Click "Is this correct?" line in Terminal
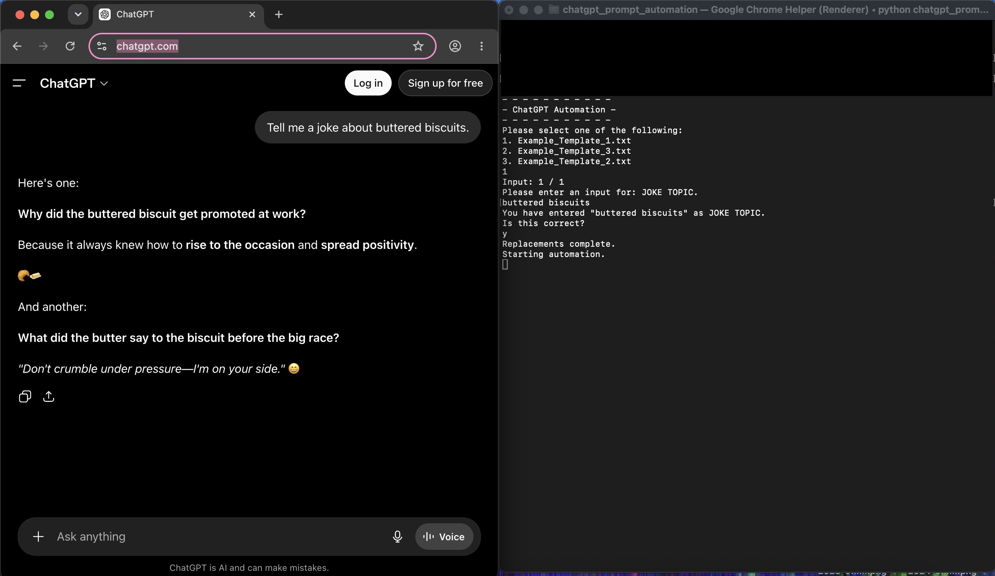 point(543,223)
